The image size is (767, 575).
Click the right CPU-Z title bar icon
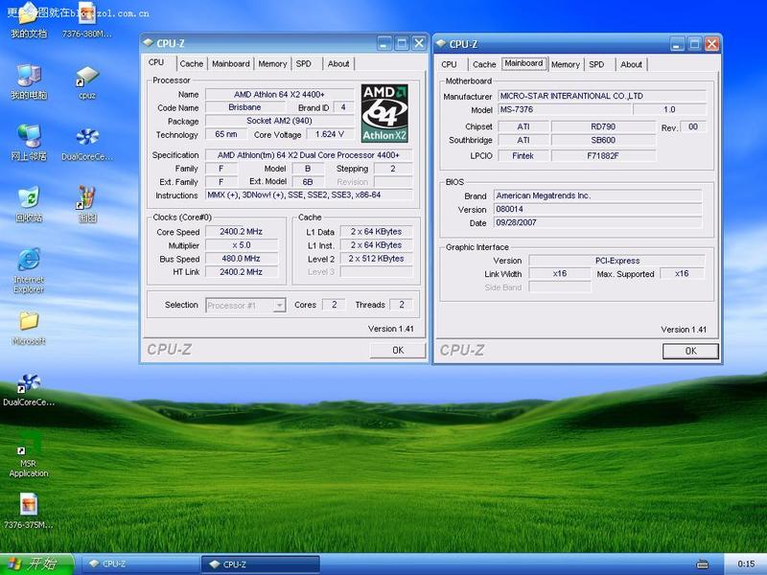tap(441, 43)
